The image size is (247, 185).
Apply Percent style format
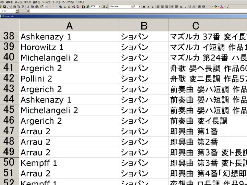point(181,7)
